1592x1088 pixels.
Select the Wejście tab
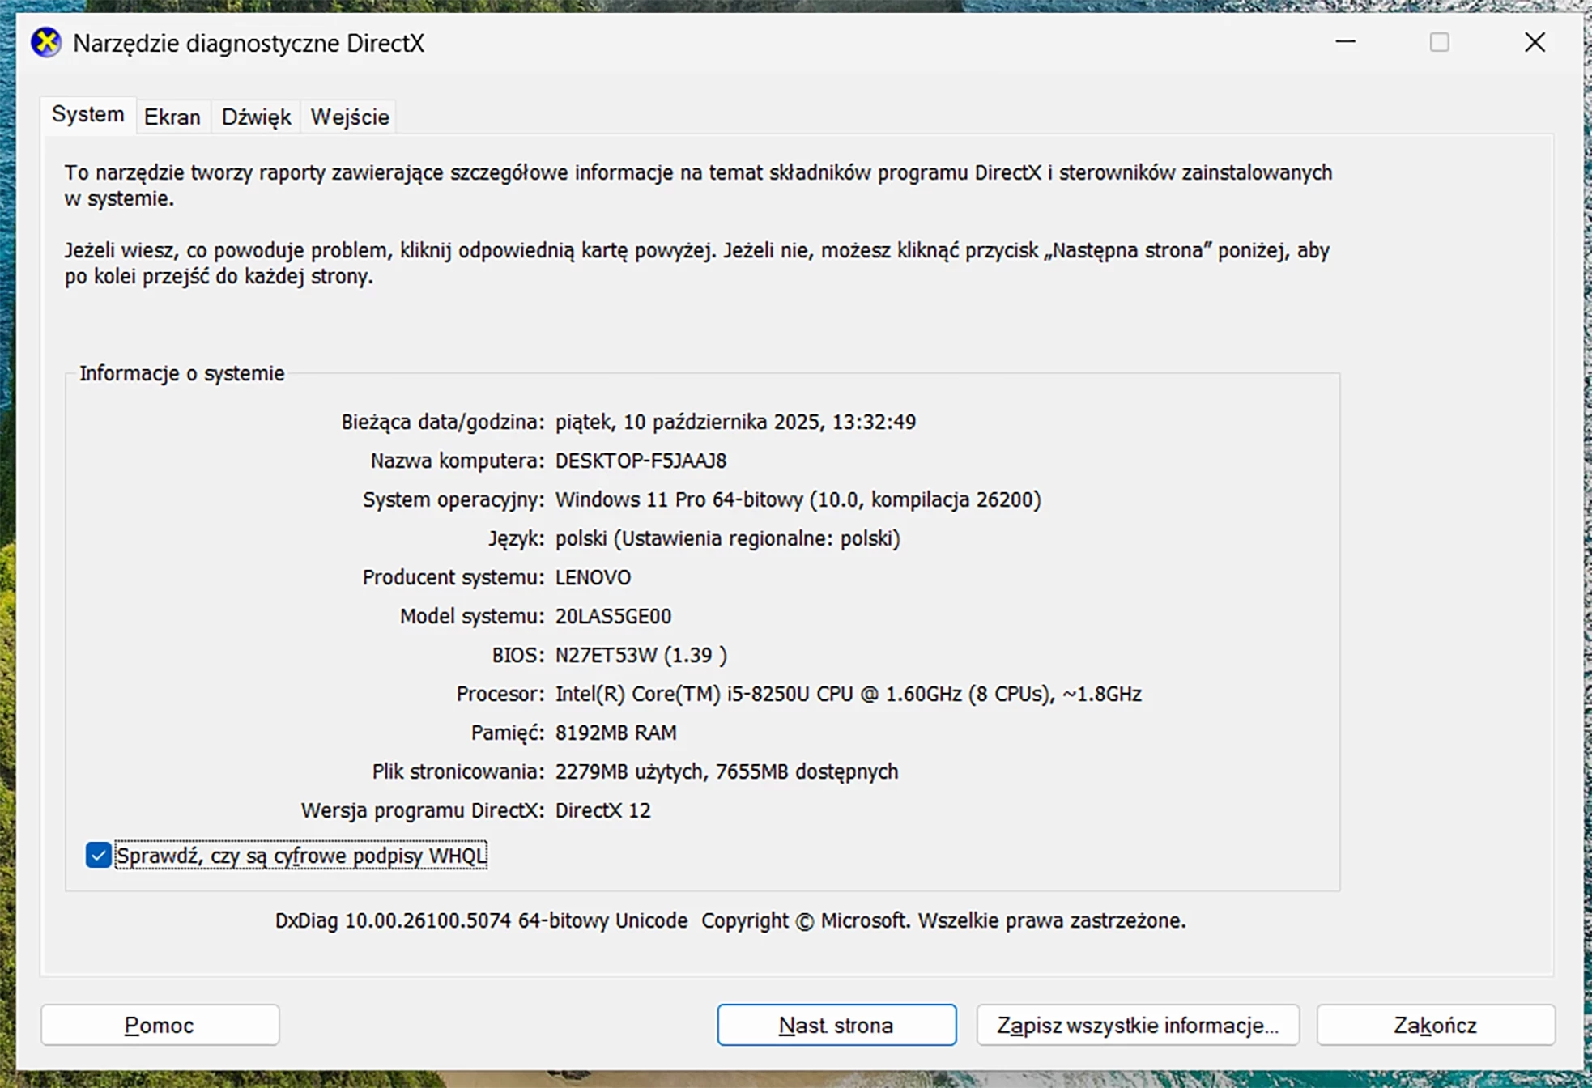point(350,117)
